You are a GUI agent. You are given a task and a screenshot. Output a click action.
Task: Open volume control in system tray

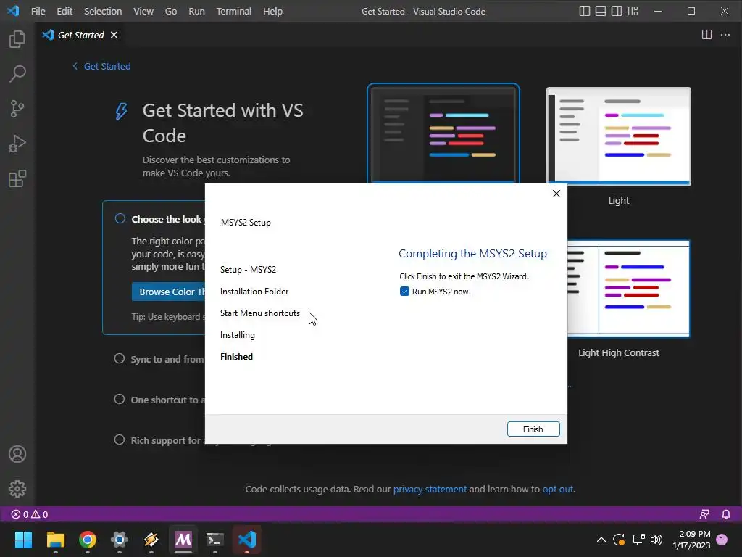coord(656,540)
